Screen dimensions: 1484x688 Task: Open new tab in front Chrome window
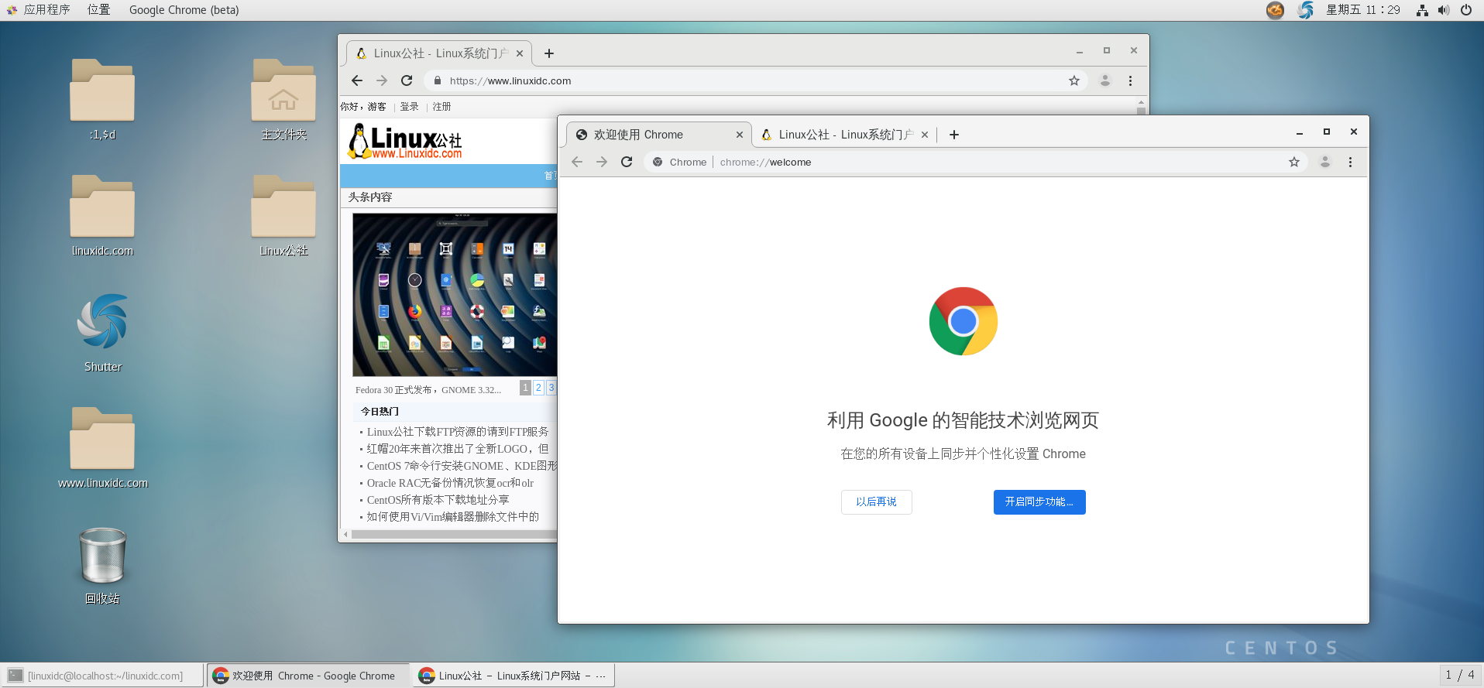(x=954, y=135)
